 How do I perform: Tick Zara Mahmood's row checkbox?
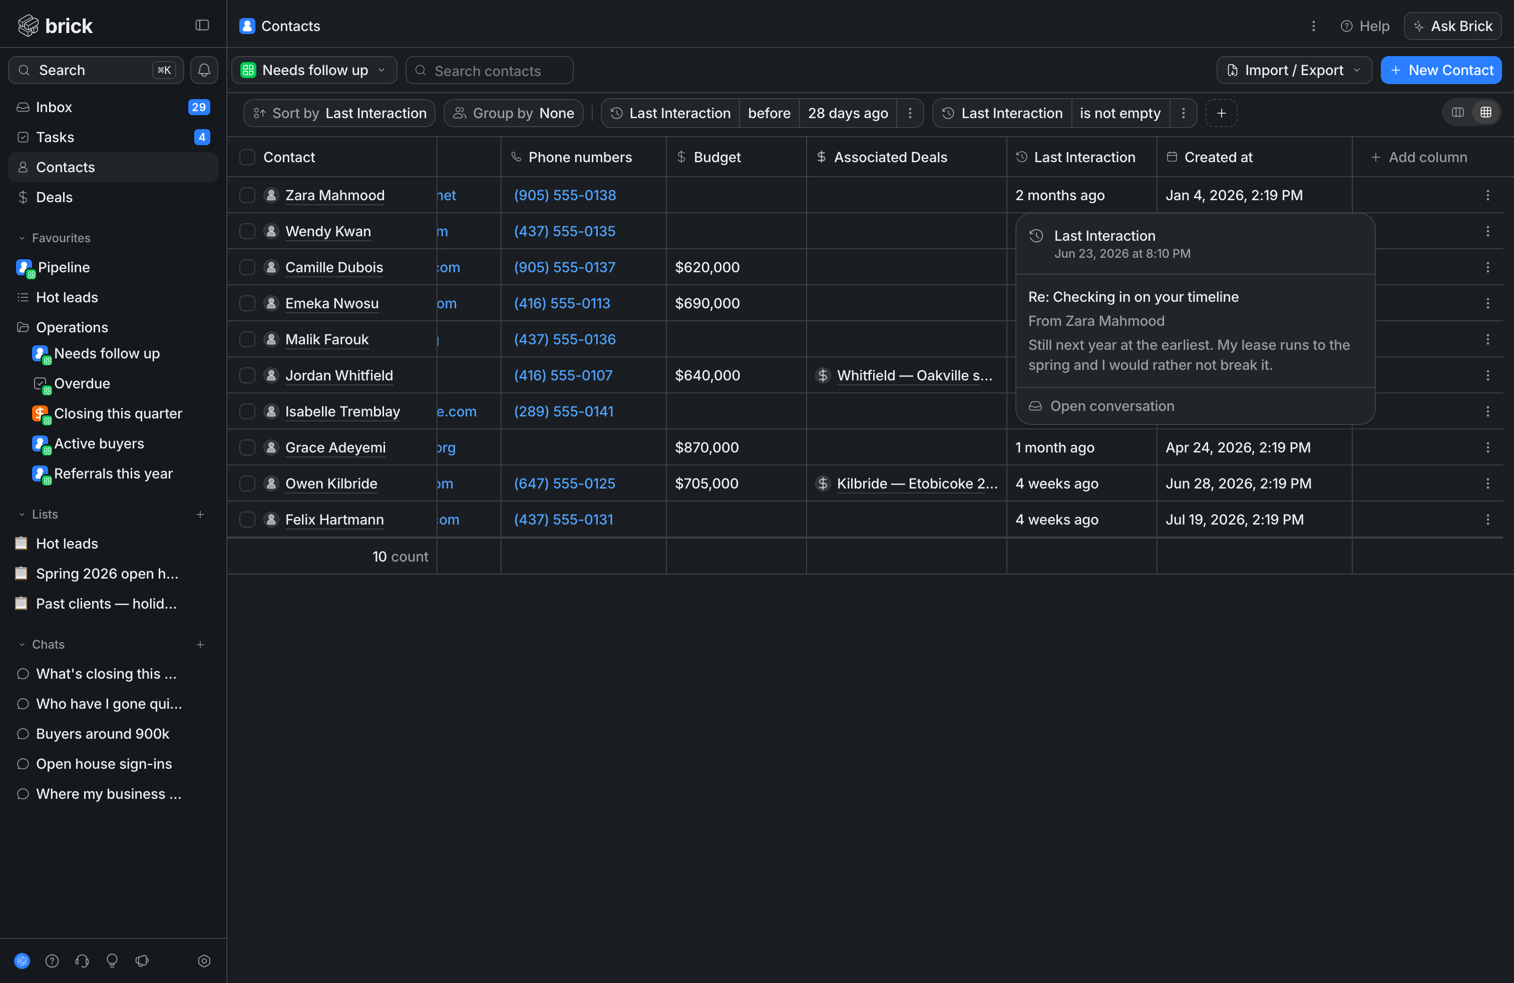(x=247, y=195)
